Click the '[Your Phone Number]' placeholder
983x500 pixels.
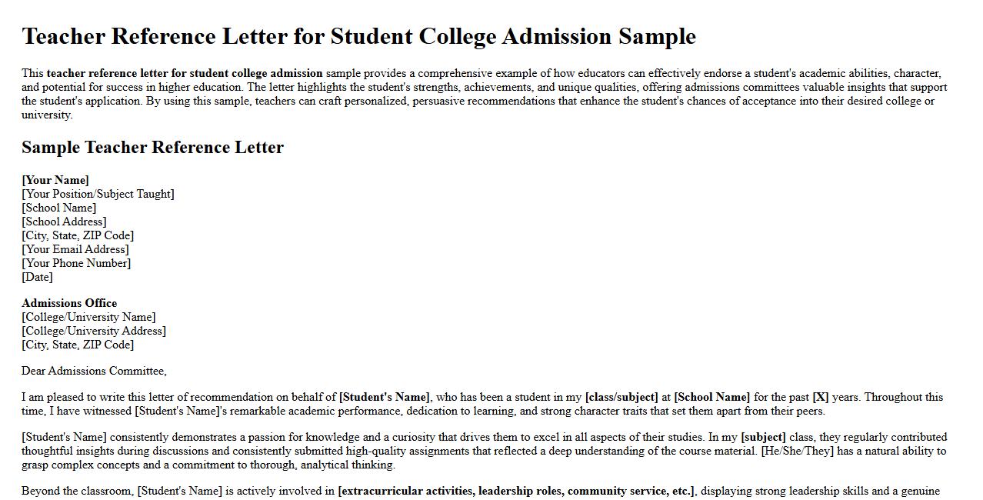[x=76, y=263]
